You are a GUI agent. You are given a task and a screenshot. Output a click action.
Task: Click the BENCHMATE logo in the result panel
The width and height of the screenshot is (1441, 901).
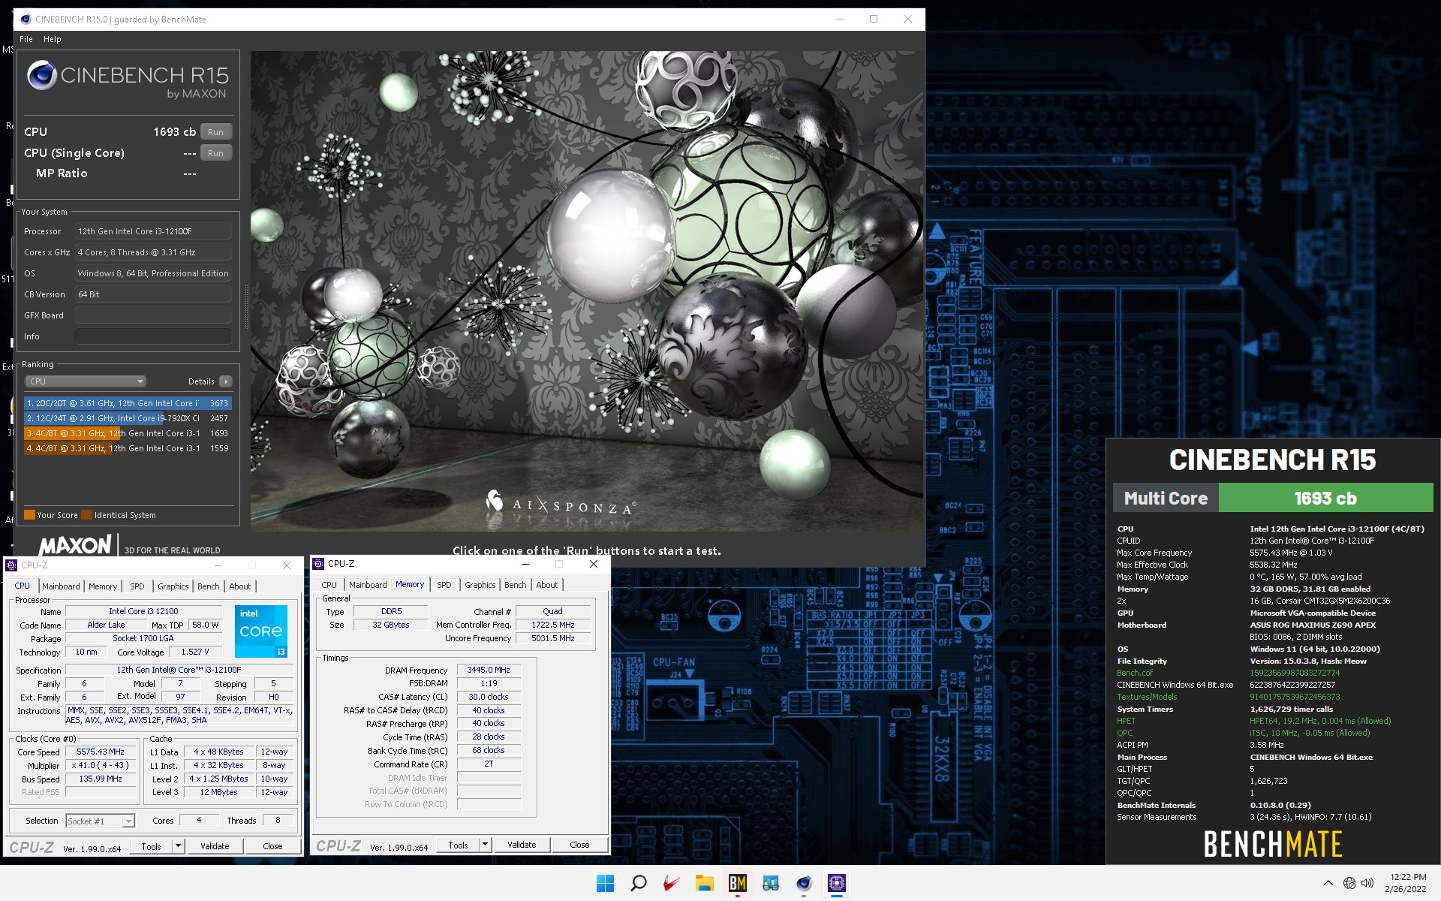(1273, 844)
